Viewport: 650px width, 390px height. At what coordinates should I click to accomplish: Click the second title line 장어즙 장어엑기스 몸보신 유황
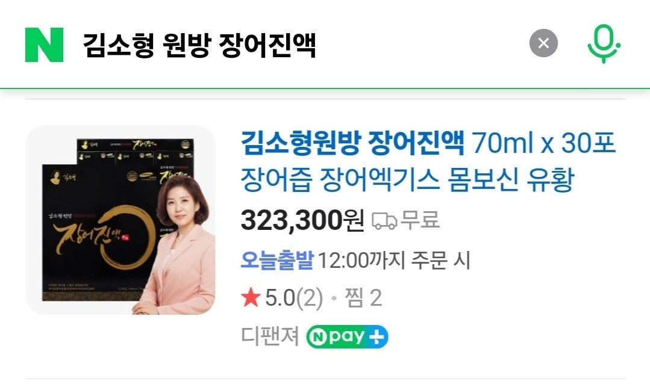[x=408, y=180]
